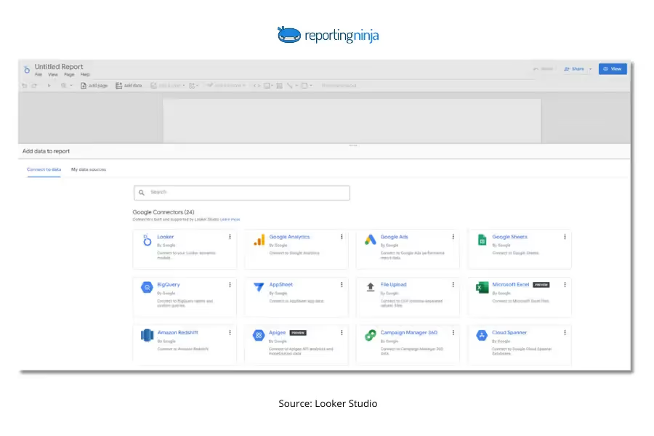Open more options for Microsoft Excel card
The width and height of the screenshot is (654, 436).
pos(565,285)
